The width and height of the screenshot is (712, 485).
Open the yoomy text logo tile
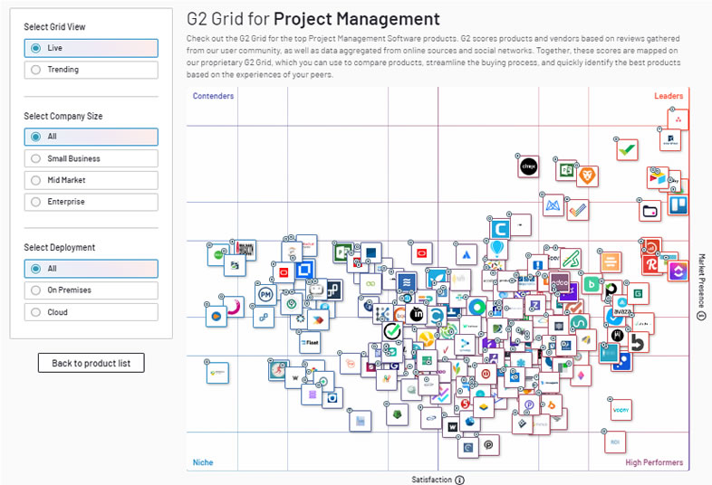(621, 410)
